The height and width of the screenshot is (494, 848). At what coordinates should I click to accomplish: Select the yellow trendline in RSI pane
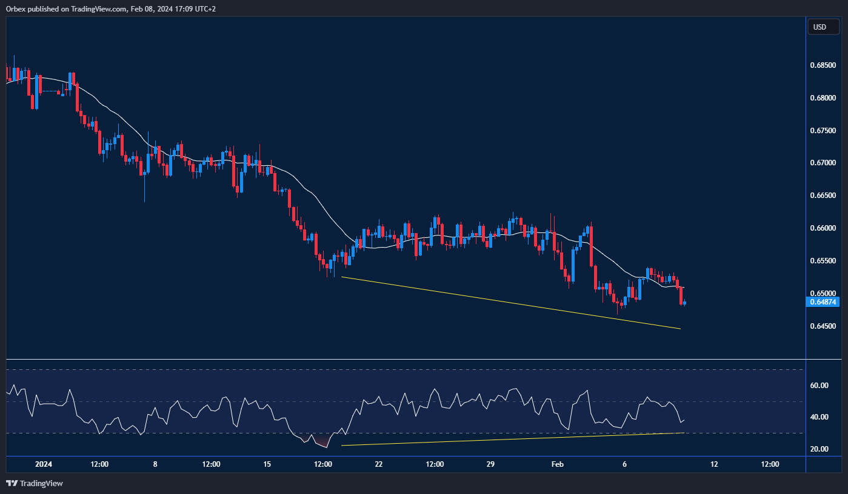pyautogui.click(x=512, y=439)
